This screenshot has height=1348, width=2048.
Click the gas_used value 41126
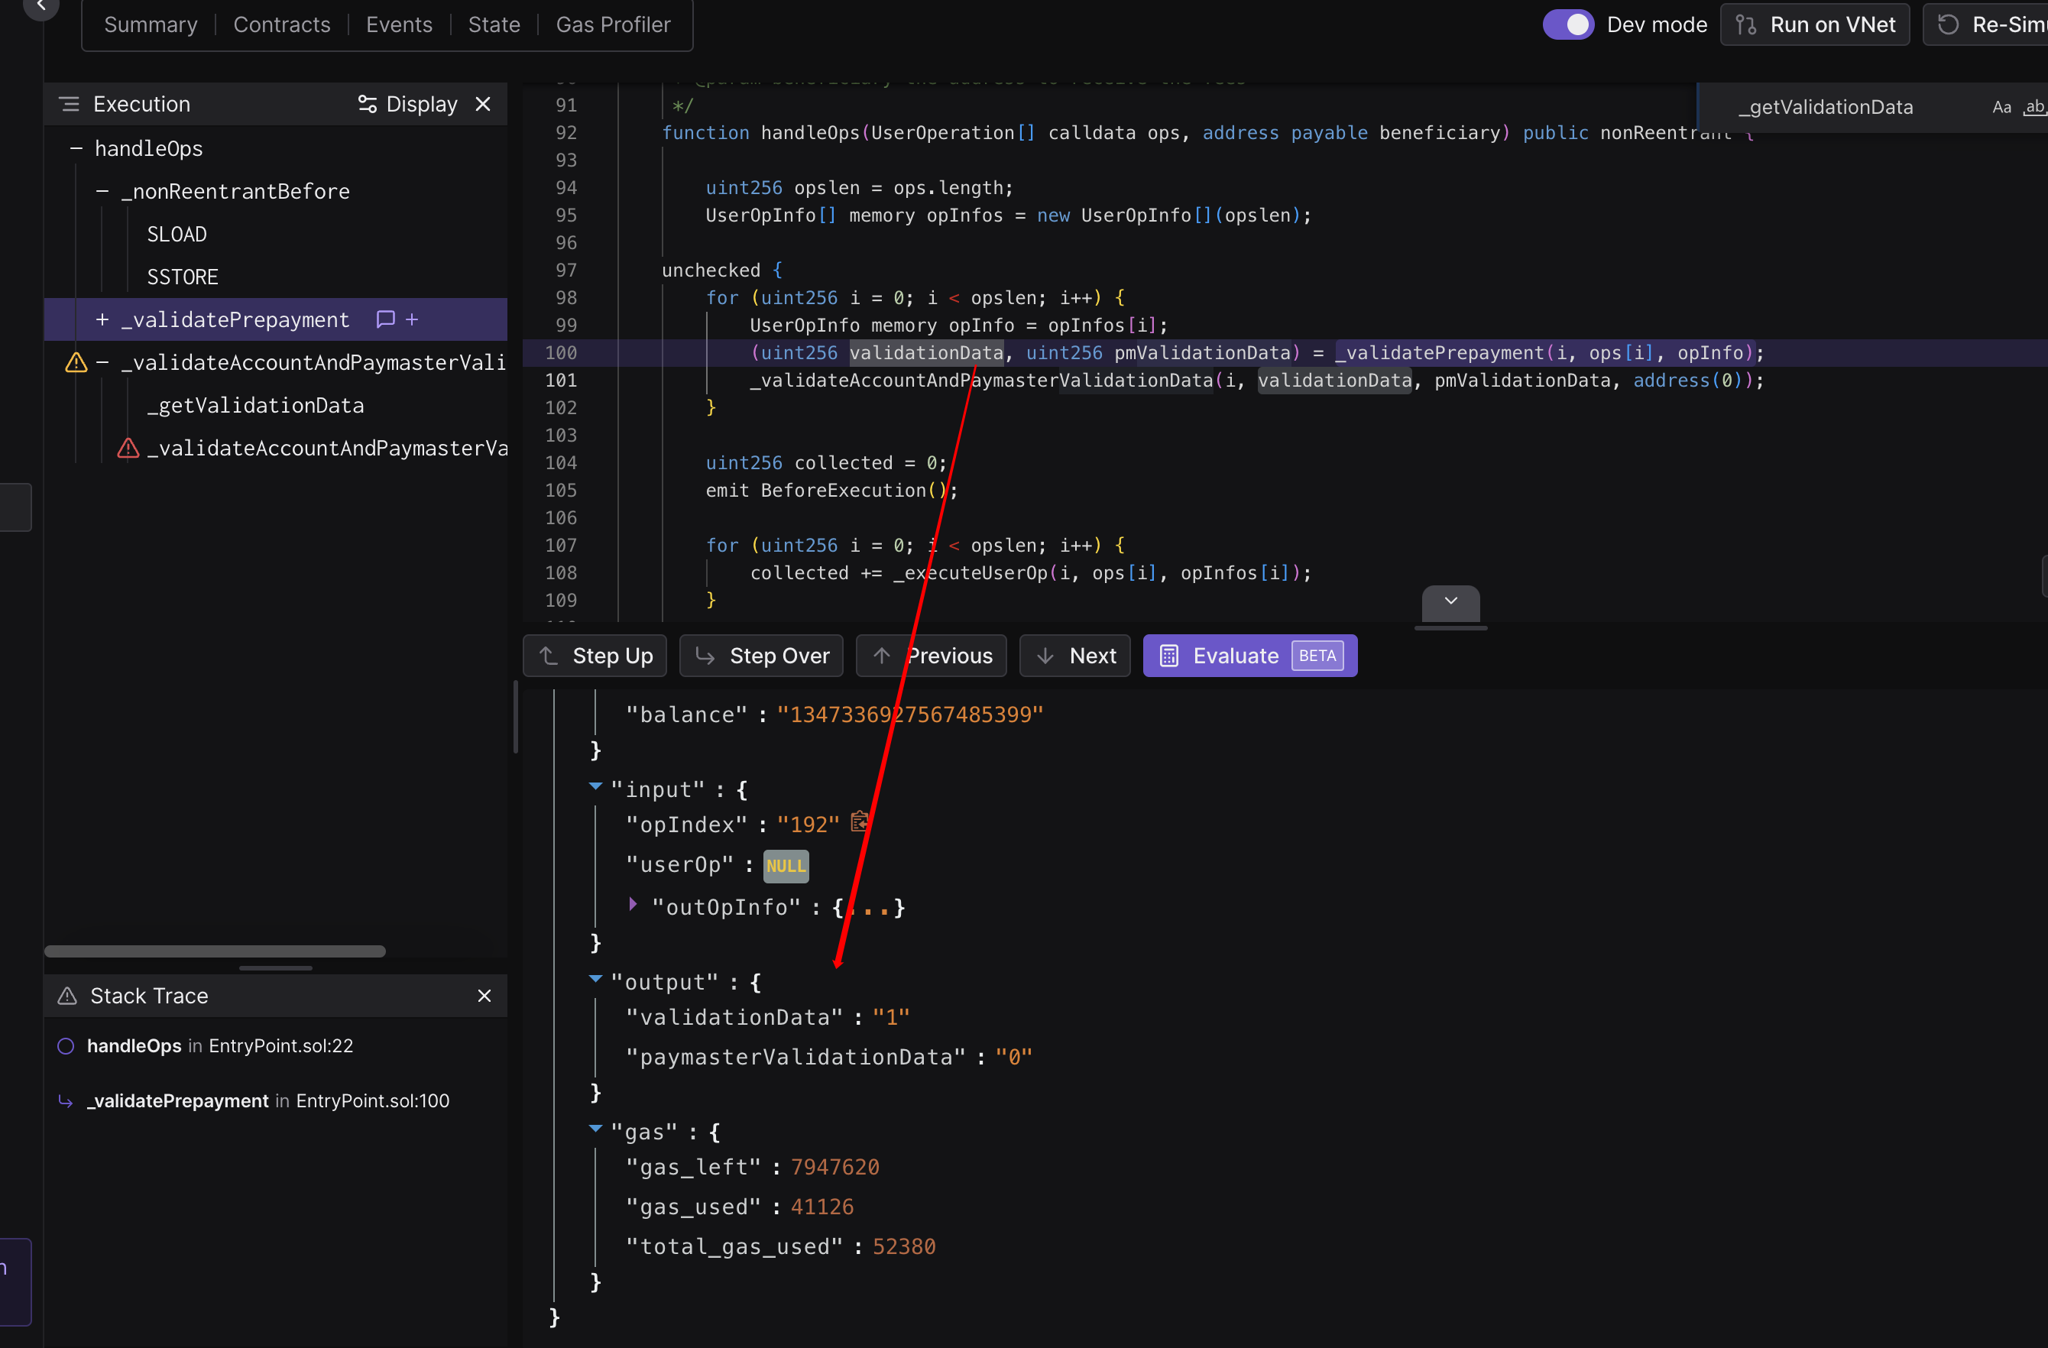pos(821,1207)
